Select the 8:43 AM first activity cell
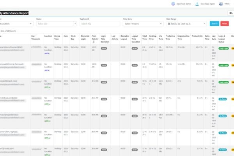234x156 pixels. coord(95,81)
